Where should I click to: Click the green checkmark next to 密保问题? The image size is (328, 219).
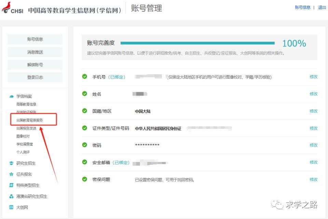point(85,179)
